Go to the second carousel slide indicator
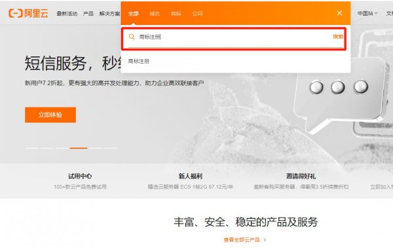The width and height of the screenshot is (393, 249). [47, 148]
